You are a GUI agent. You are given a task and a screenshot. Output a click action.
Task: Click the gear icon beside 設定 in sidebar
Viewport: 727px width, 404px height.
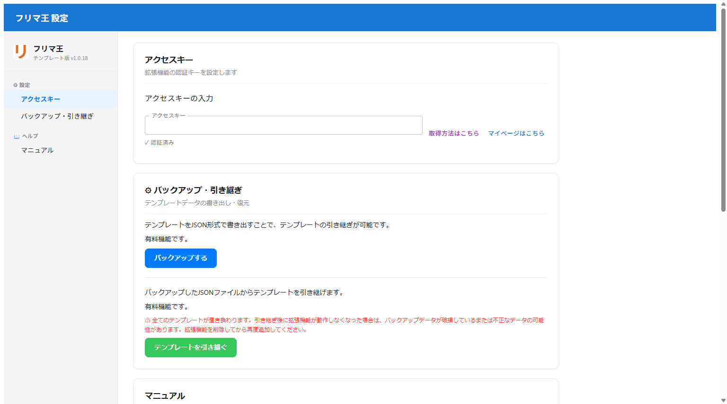point(15,85)
